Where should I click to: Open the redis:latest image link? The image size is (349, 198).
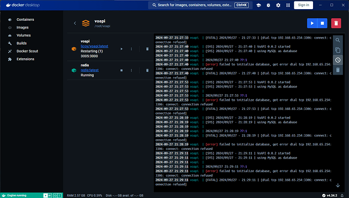90,70
